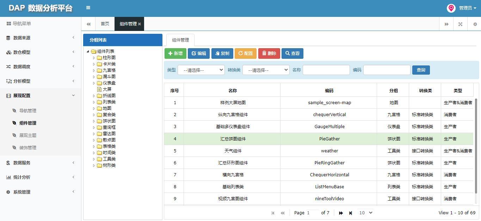The height and width of the screenshot is (221, 481).
Task: Click the 大屏 document icon in tree
Action: [99, 89]
